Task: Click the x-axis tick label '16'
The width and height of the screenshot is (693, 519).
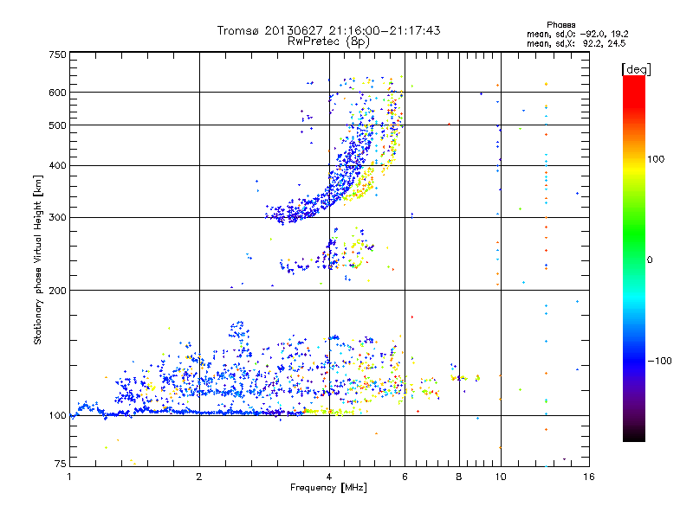Action: [x=589, y=477]
